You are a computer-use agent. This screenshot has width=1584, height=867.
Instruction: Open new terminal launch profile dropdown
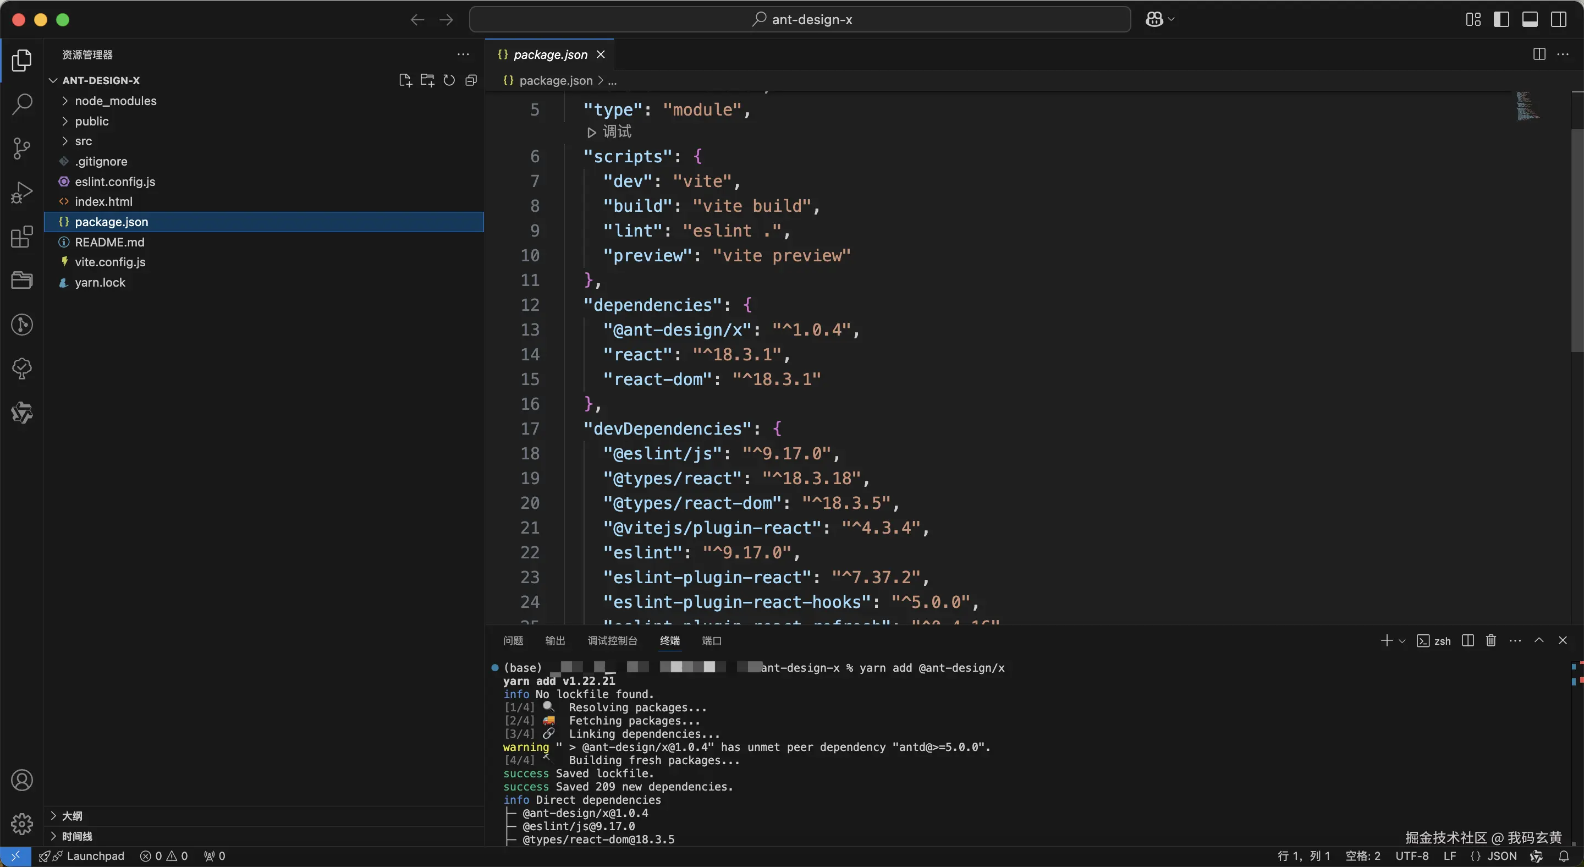(1402, 641)
